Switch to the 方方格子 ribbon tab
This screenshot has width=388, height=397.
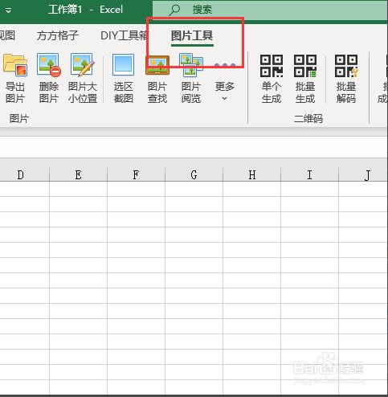(58, 35)
